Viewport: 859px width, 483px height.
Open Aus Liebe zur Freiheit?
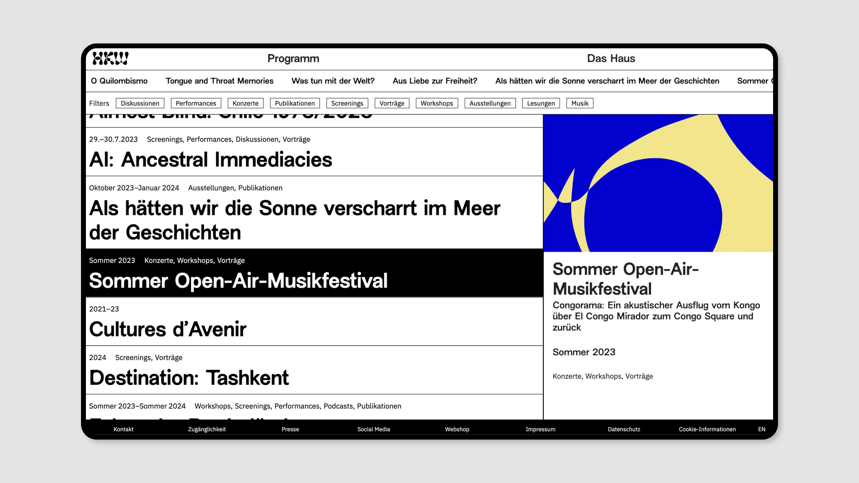pyautogui.click(x=435, y=81)
